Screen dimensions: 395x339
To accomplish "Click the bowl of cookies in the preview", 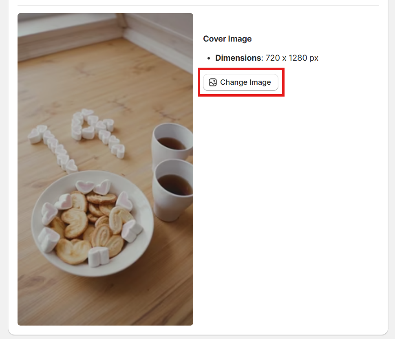I will point(93,224).
